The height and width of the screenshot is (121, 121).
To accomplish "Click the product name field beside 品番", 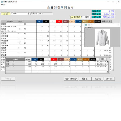I will 41,13.
